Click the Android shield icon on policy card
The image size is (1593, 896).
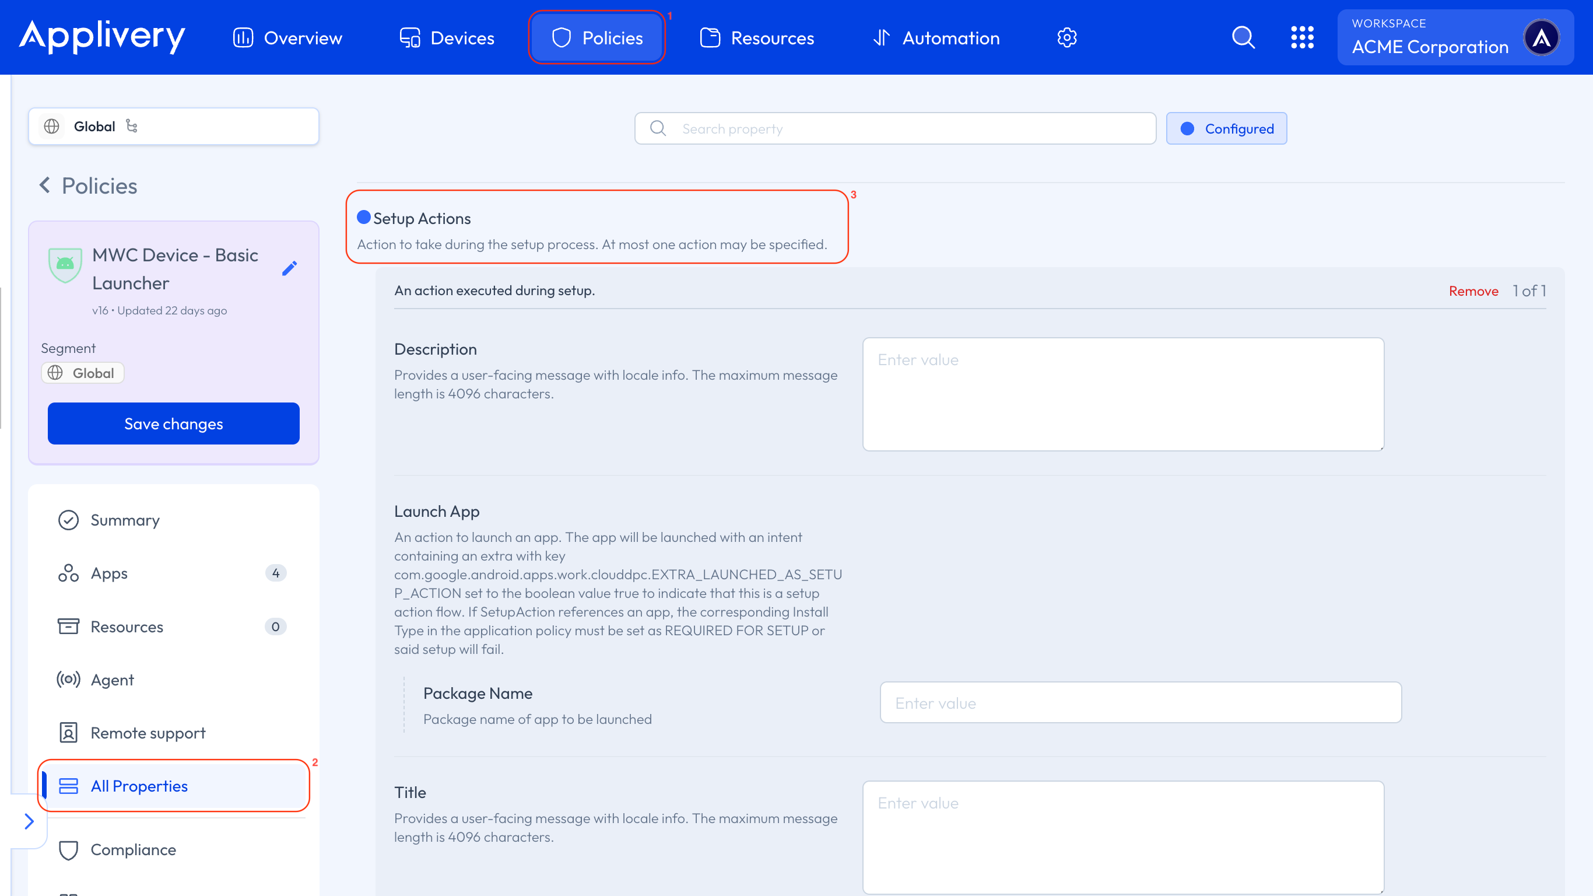[x=64, y=267]
